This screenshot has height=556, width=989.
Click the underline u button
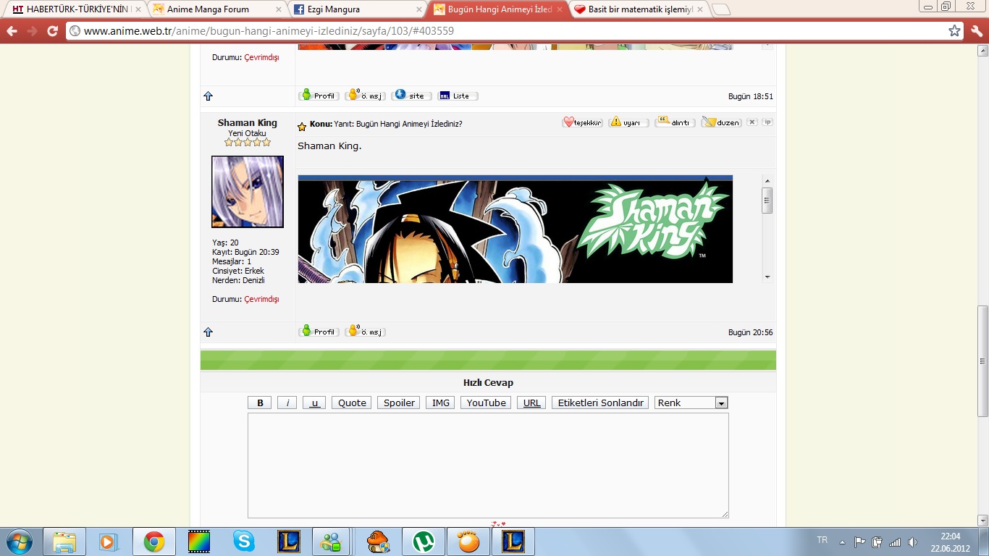pyautogui.click(x=314, y=403)
